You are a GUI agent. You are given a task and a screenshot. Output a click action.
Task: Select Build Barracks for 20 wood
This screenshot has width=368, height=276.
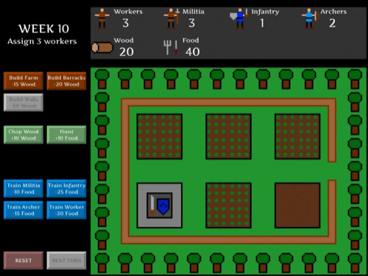66,81
